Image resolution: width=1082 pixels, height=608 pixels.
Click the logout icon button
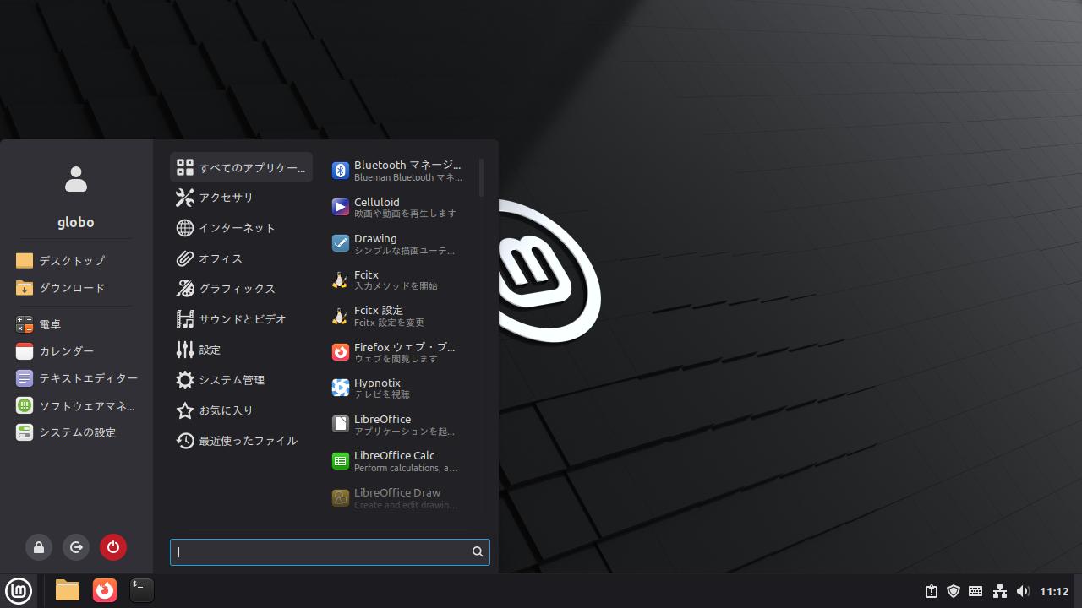tap(76, 547)
